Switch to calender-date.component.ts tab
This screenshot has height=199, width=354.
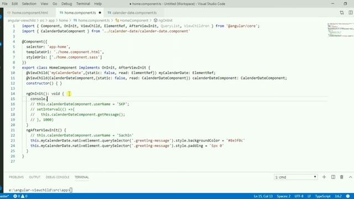pyautogui.click(x=134, y=13)
